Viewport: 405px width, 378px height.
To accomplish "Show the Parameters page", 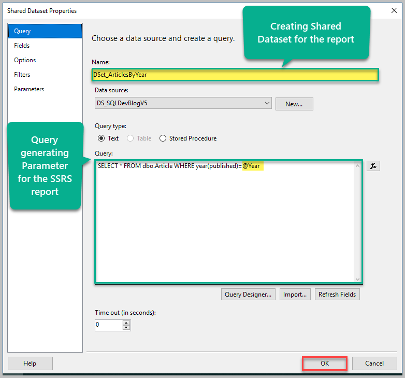I will (45, 89).
